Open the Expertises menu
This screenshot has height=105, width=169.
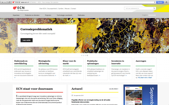coord(16,15)
